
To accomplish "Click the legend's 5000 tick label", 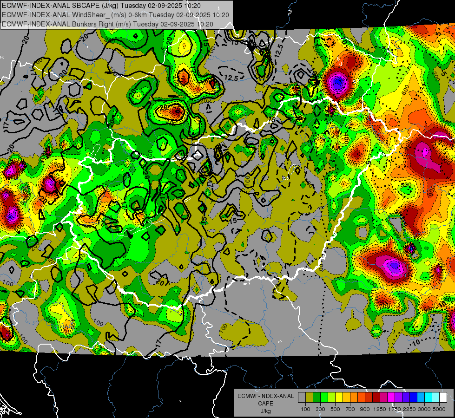I will (x=439, y=409).
